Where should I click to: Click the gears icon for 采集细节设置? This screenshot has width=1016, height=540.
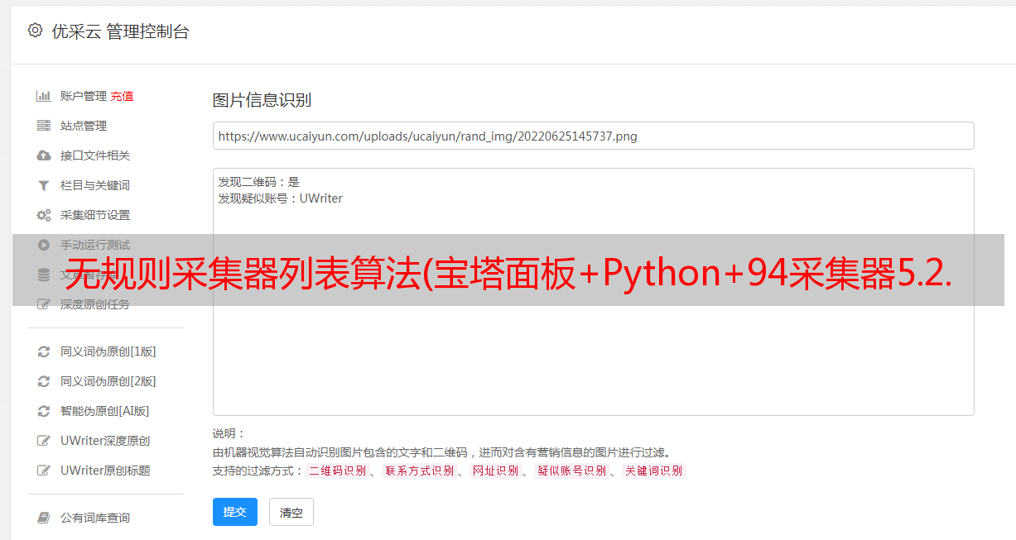coord(44,215)
